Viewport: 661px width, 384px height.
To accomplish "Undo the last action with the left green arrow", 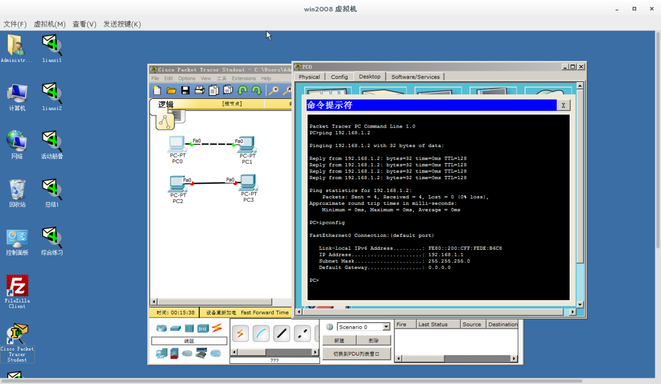I will click(x=242, y=91).
